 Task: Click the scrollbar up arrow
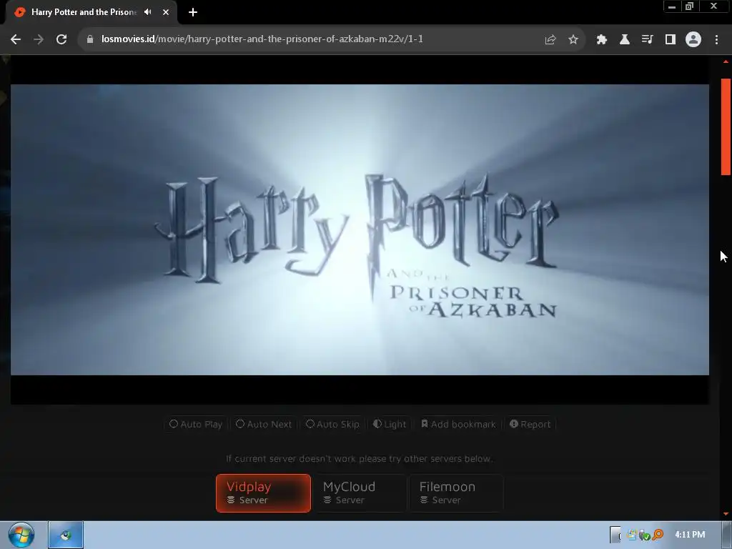(726, 61)
